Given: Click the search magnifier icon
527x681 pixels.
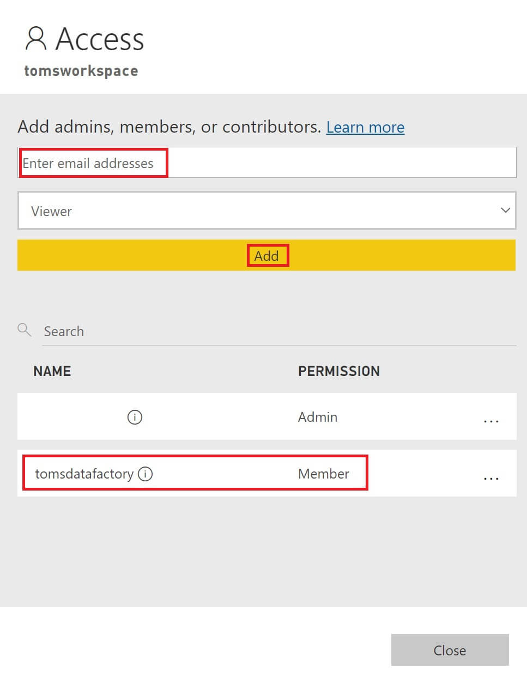Looking at the screenshot, I should tap(24, 330).
